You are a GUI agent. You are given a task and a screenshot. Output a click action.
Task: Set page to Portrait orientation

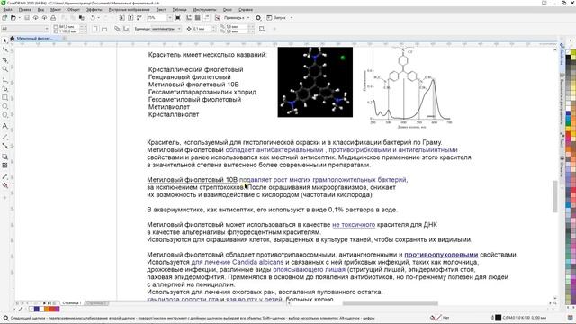tap(95, 29)
